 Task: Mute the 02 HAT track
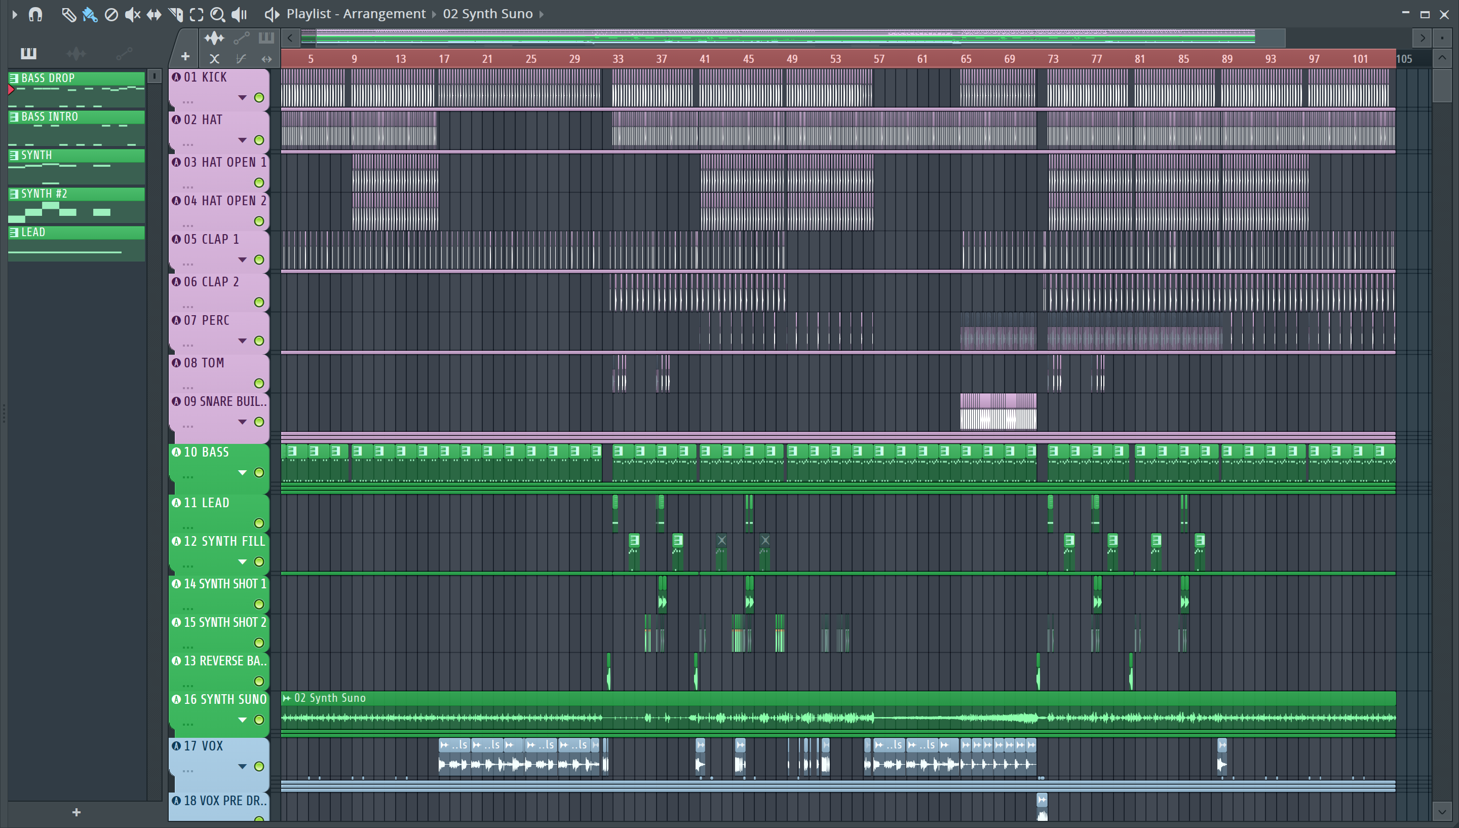pos(259,140)
